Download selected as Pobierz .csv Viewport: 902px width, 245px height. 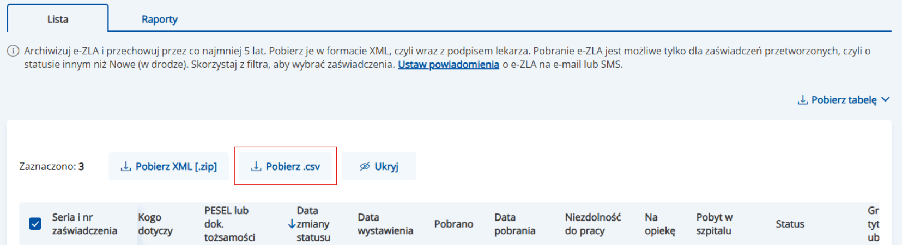click(286, 166)
